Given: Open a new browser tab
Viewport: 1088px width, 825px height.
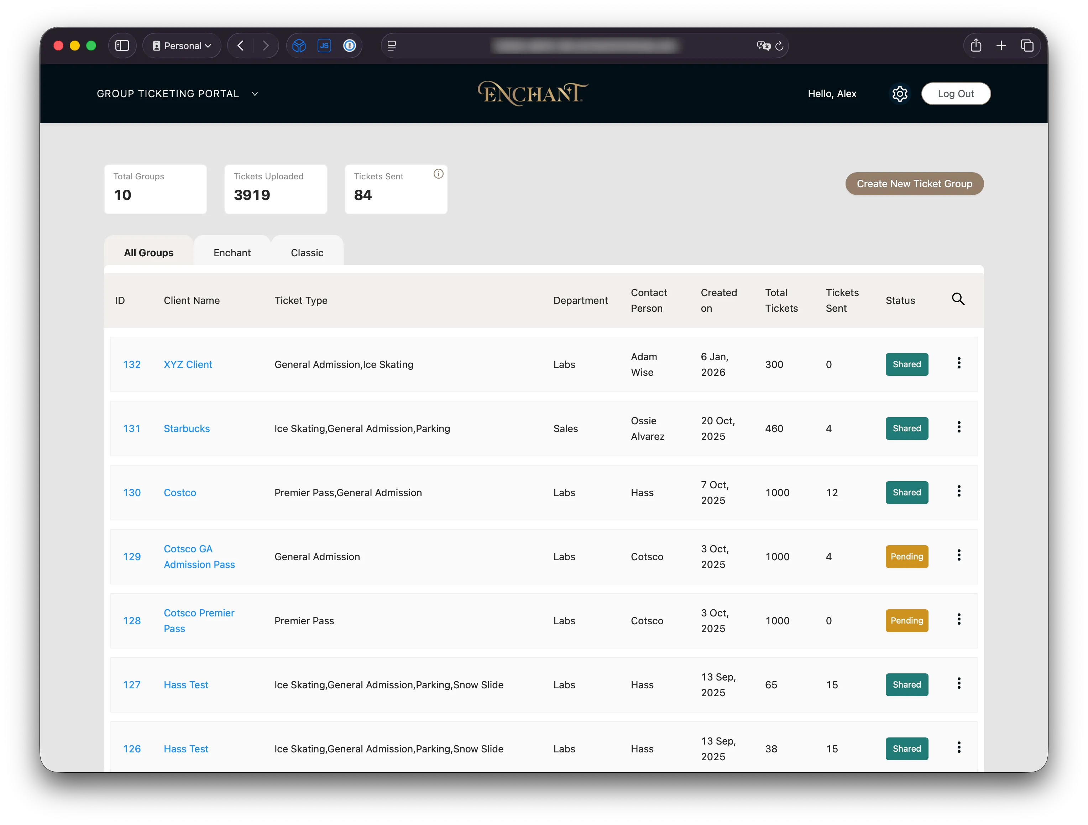Looking at the screenshot, I should [1001, 46].
